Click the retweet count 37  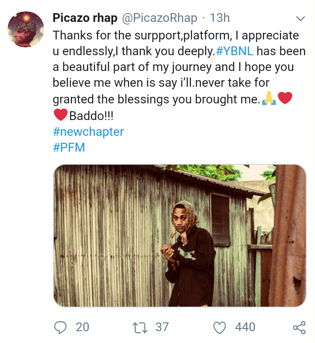pos(163,327)
